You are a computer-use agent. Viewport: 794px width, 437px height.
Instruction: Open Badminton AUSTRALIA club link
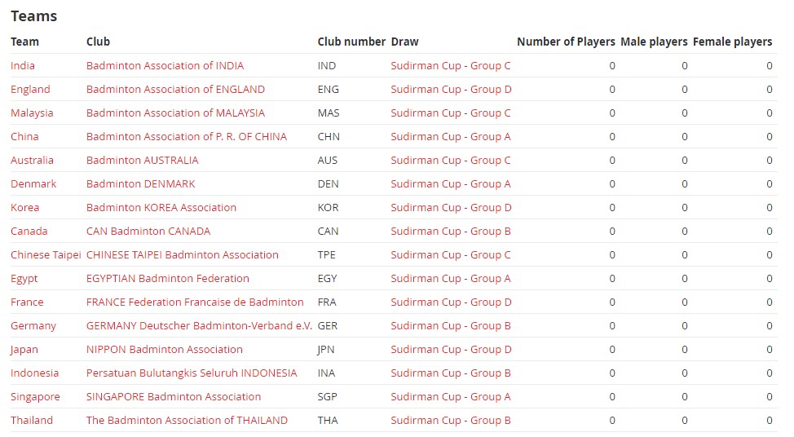(143, 161)
